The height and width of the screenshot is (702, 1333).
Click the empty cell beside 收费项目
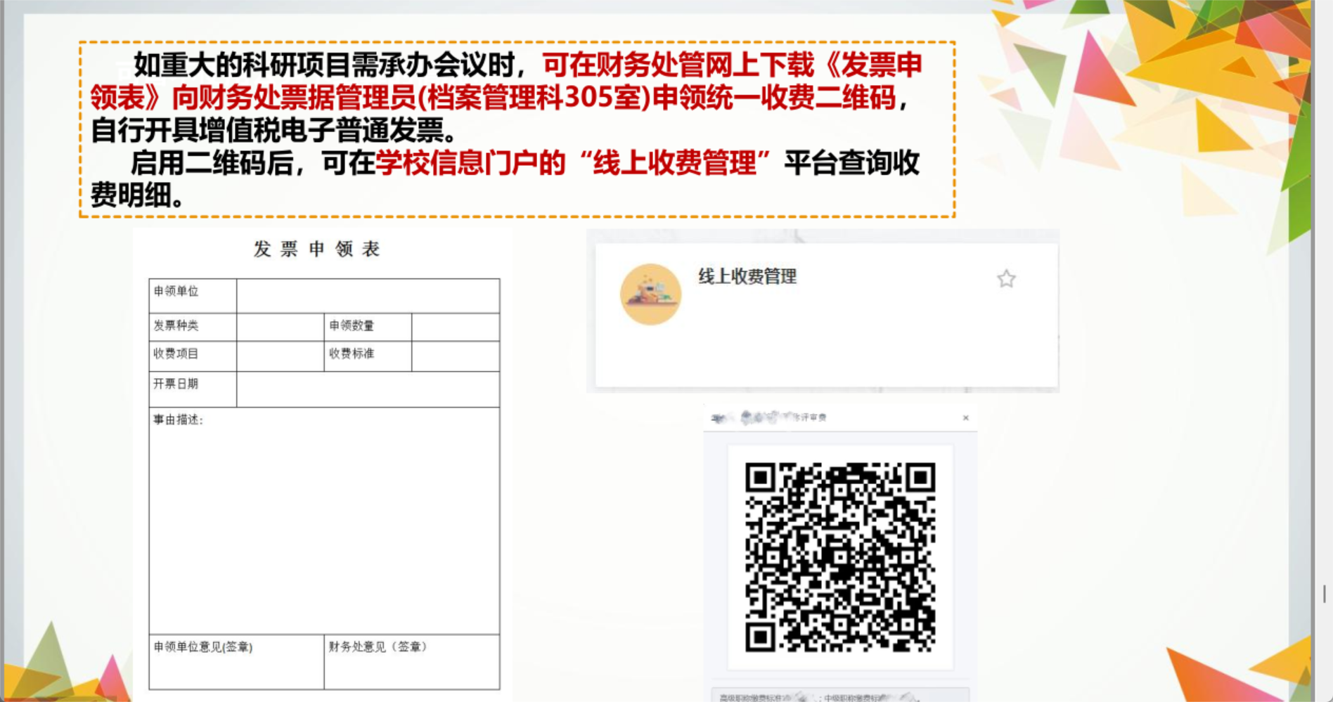281,356
